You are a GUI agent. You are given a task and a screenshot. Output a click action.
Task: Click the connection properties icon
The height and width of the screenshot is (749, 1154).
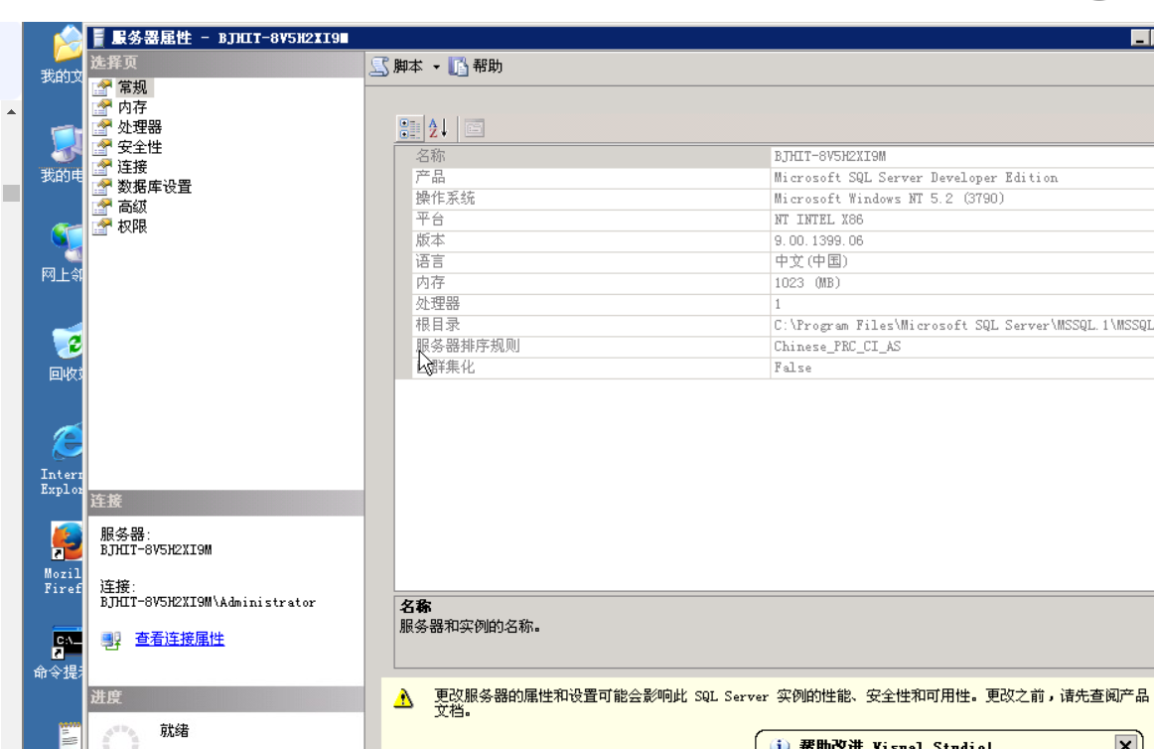pos(111,640)
